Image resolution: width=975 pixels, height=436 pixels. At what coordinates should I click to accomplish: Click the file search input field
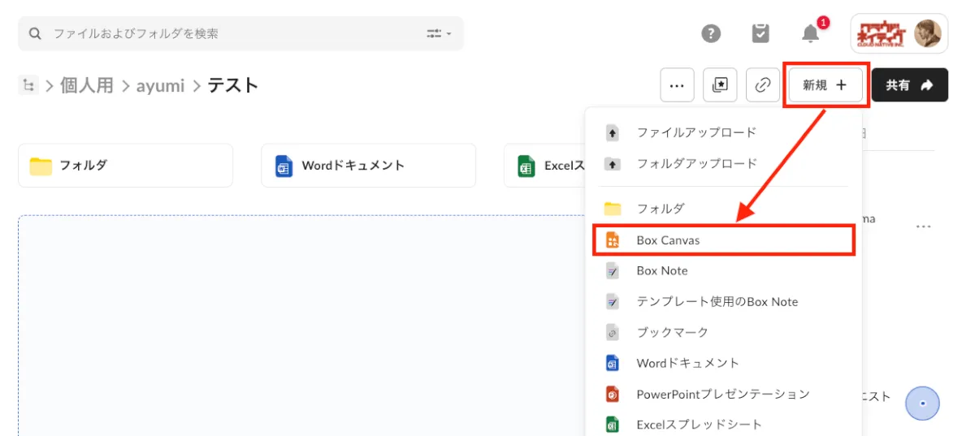click(236, 34)
